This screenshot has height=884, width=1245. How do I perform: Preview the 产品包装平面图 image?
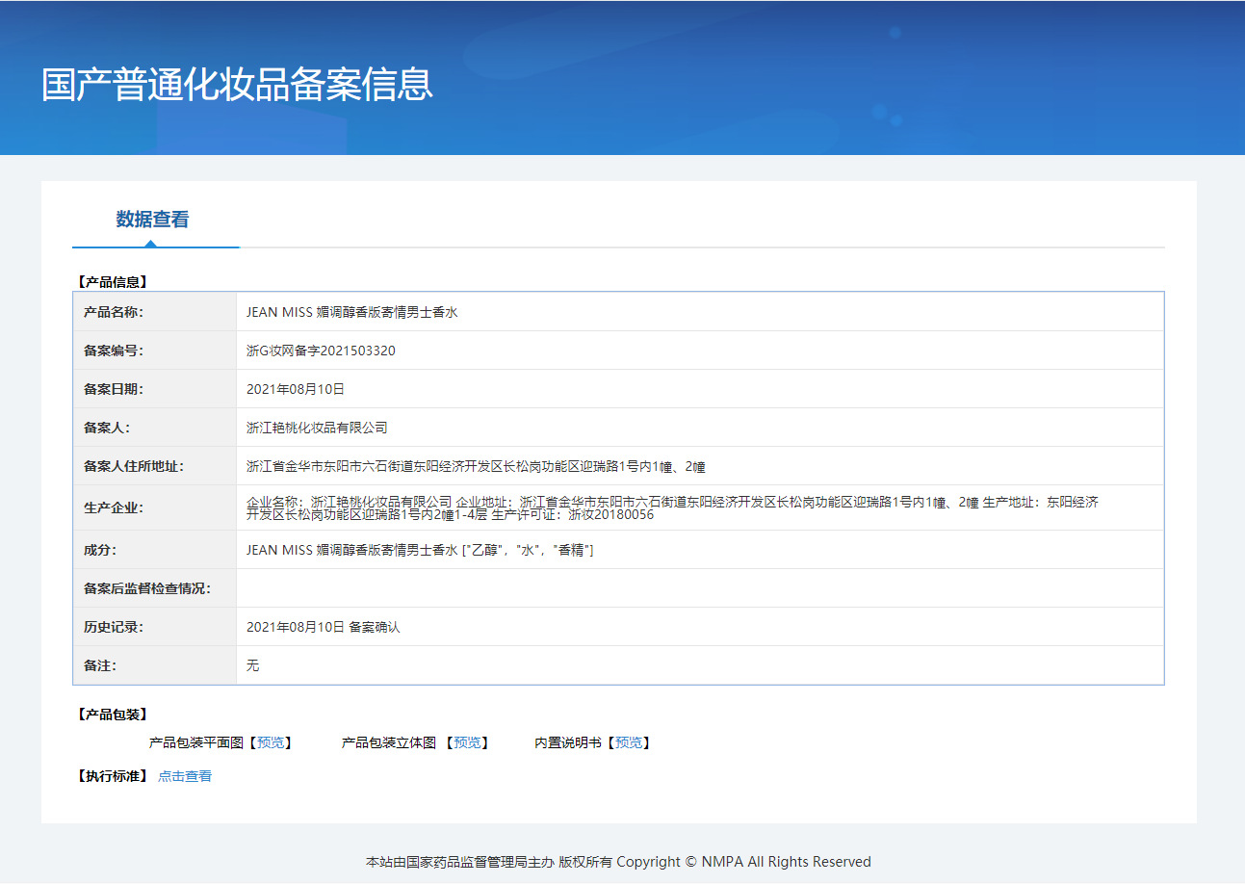(272, 742)
